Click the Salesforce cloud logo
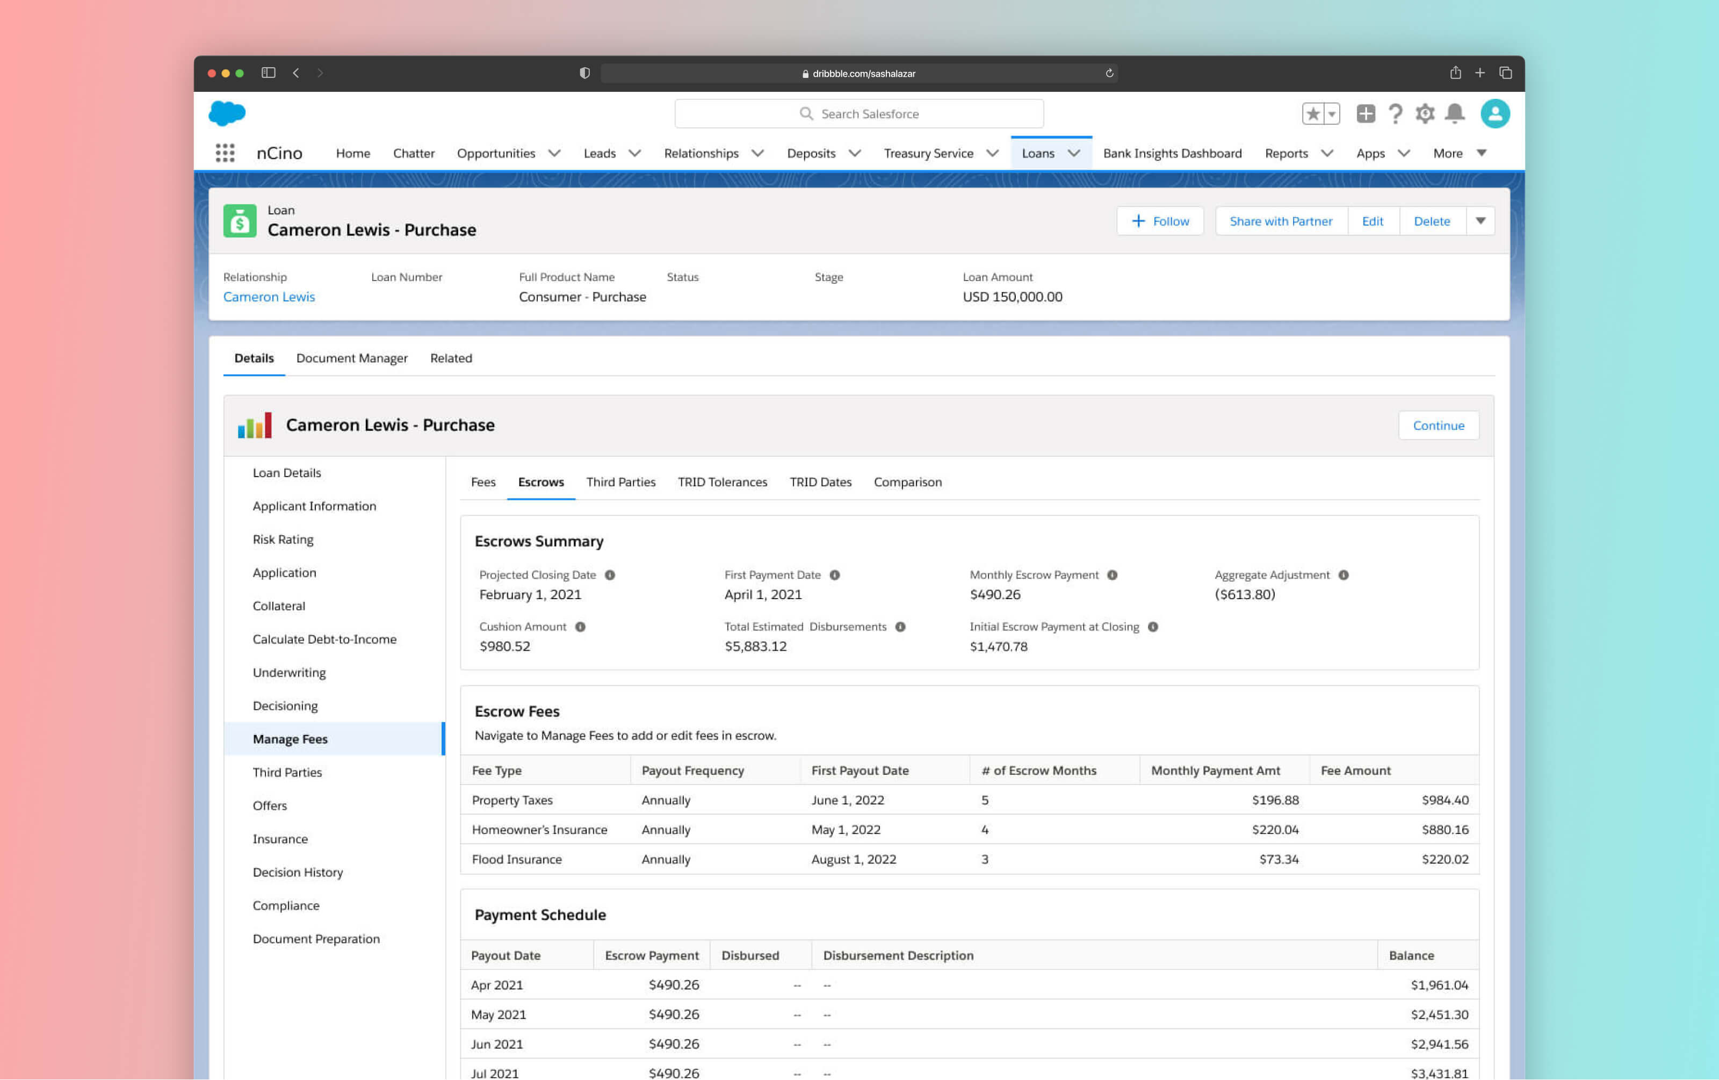Screen dimensions: 1719x1080 pos(227,113)
